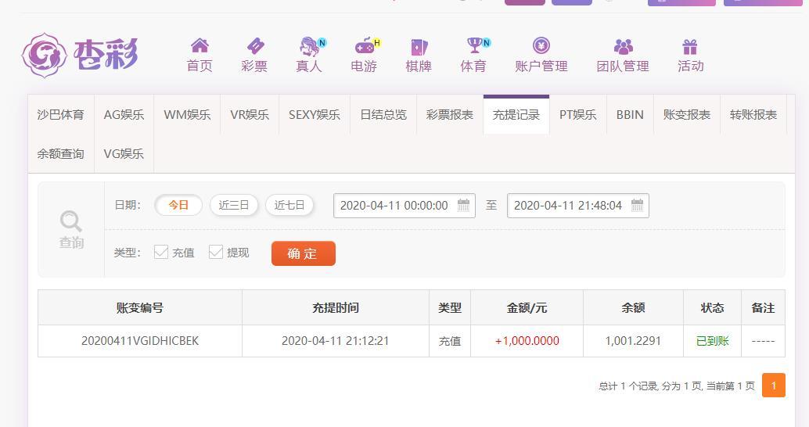Switch to the VG娱乐 tab
809x427 pixels.
coord(124,154)
